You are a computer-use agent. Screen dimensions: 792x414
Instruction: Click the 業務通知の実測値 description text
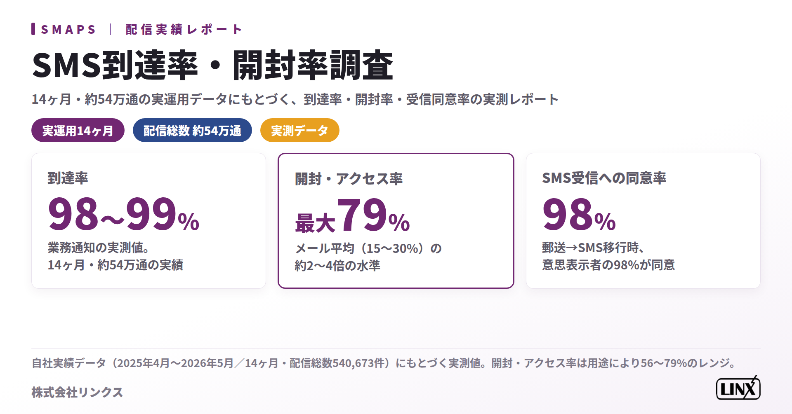[x=115, y=256]
